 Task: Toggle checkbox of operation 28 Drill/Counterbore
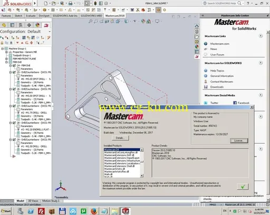[14, 123]
